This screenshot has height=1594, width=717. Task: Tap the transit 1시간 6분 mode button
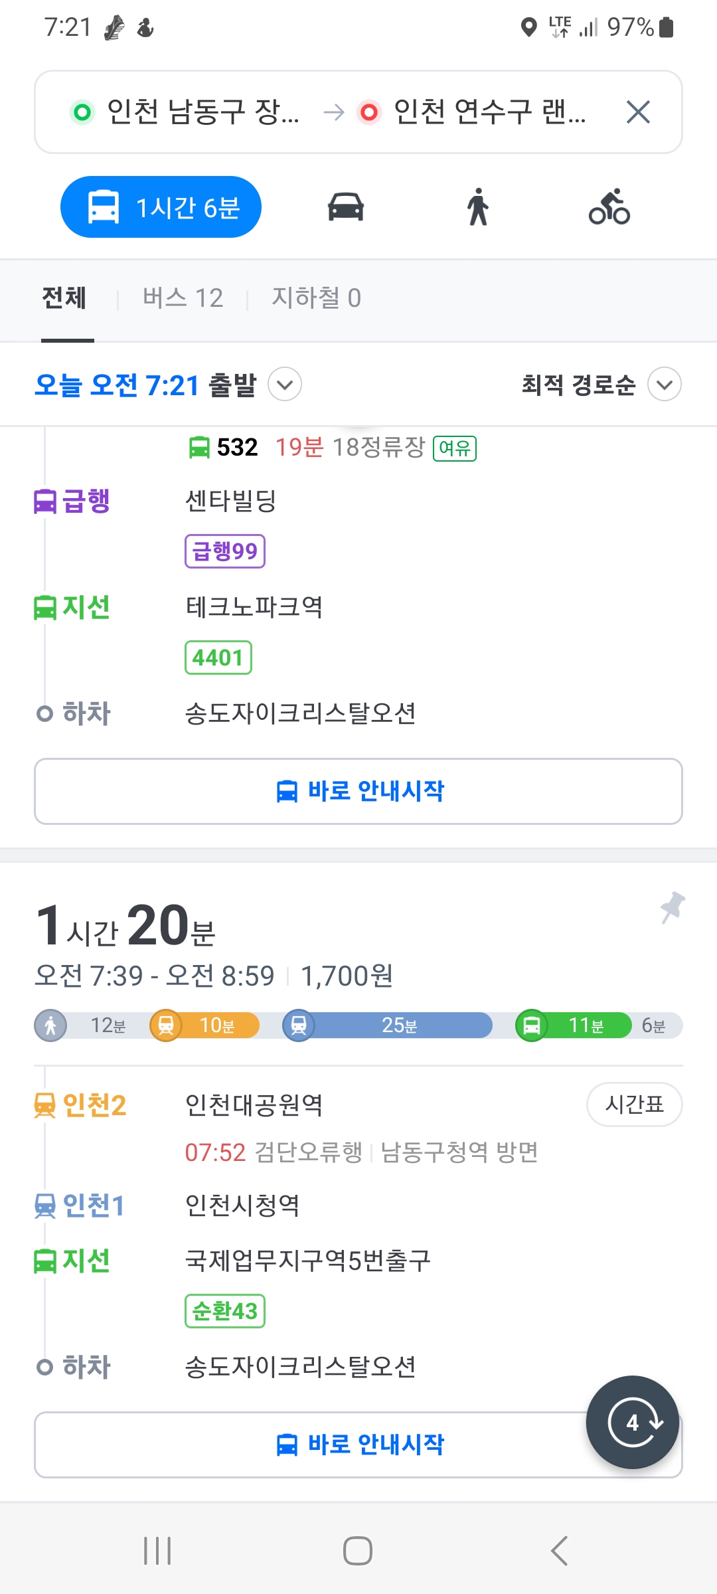161,207
